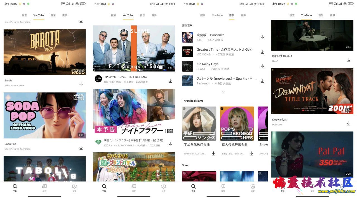Screen dimensions: 357x198
Task: Play the Barota video thumbnail
Action: click(x=45, y=52)
